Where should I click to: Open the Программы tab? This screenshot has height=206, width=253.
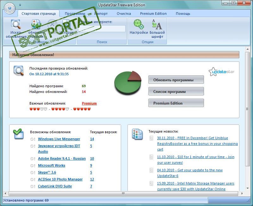(x=75, y=14)
